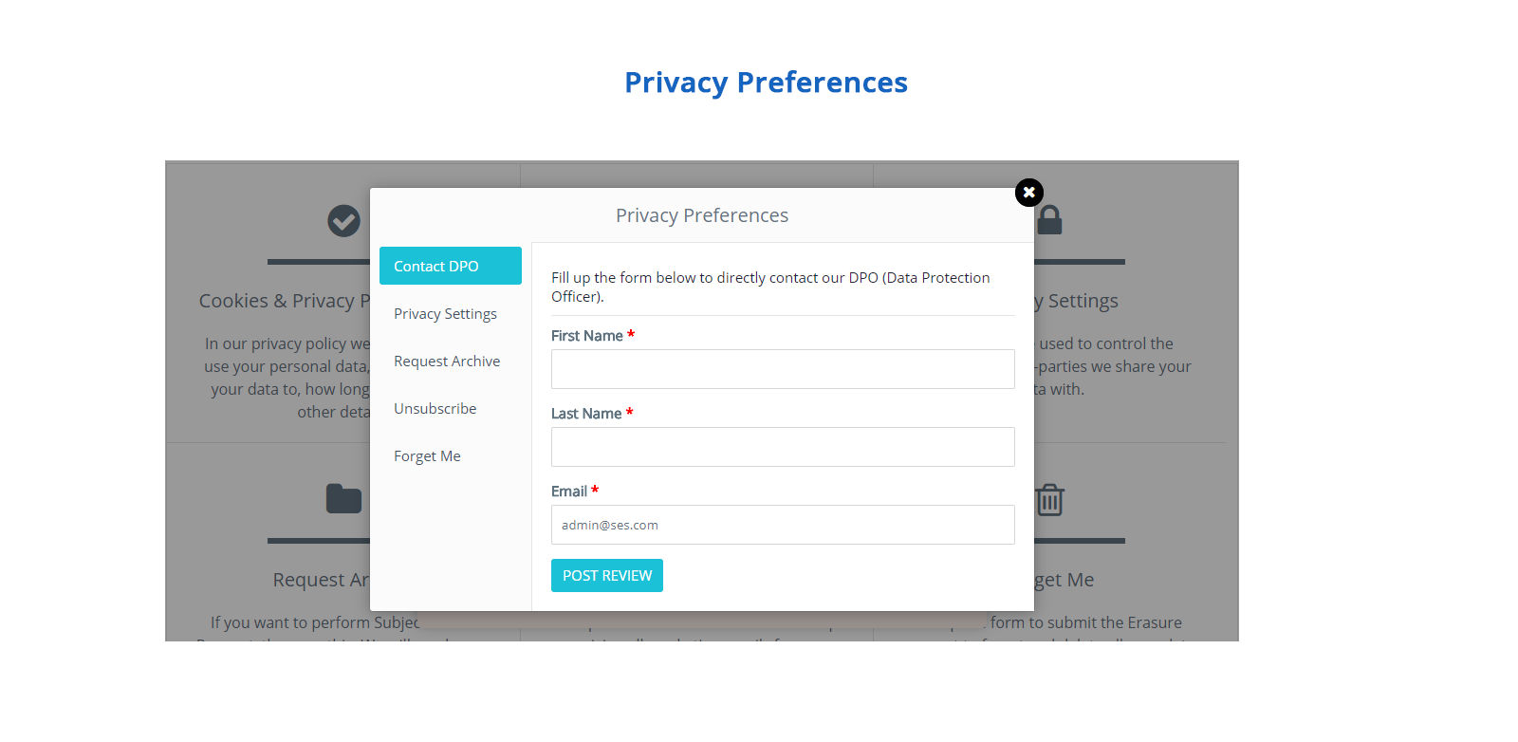Click the Last Name field label
The width and height of the screenshot is (1518, 742).
click(586, 414)
